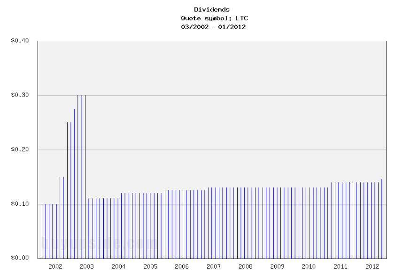Viewport: 395px width, 277px height.
Task: Click the 2010 x-axis label
Action: [309, 266]
